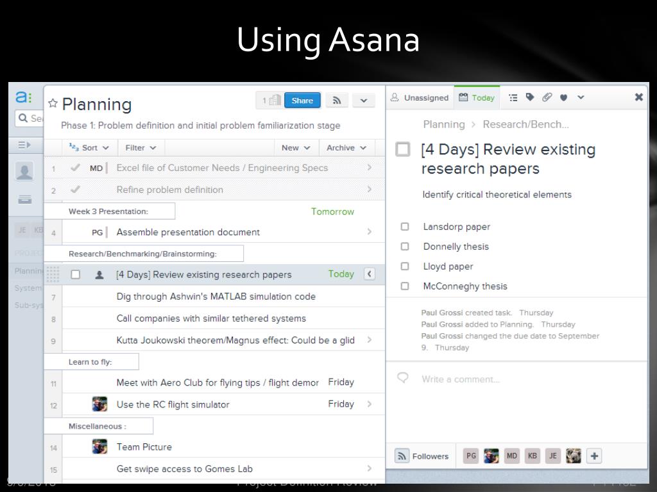The height and width of the screenshot is (492, 657).
Task: Click the photo avatar next to PG in Followers
Action: coord(491,456)
